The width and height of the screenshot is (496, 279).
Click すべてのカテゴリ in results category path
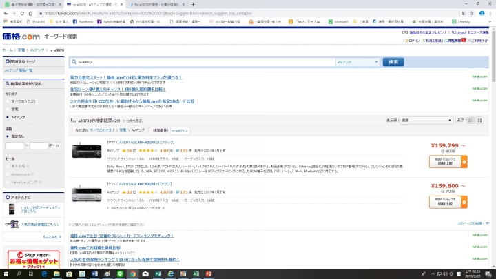click(102, 130)
